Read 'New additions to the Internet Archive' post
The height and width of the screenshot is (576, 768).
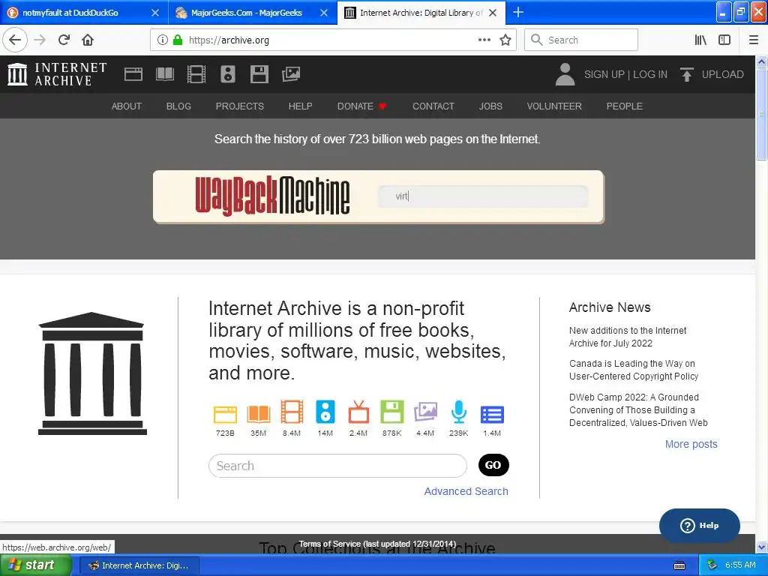628,337
